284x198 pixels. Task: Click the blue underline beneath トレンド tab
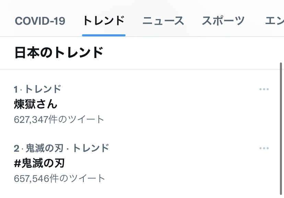[104, 35]
